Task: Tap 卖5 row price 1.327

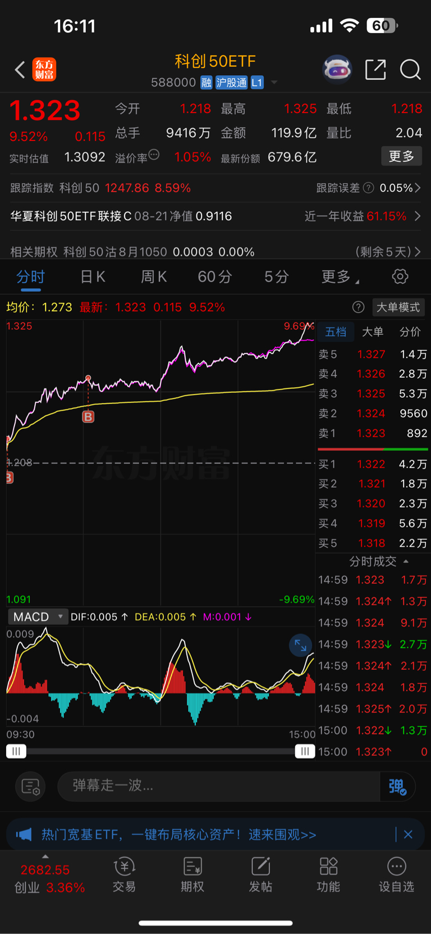Action: click(x=371, y=354)
